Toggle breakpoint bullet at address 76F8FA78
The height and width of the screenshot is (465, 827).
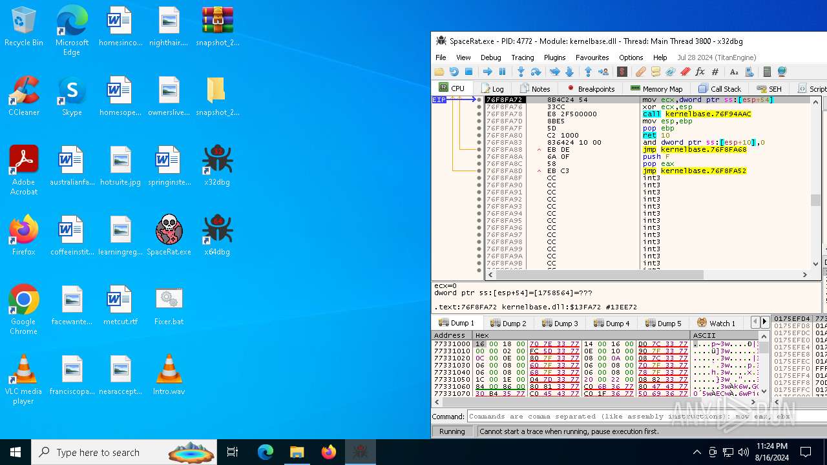(479, 114)
